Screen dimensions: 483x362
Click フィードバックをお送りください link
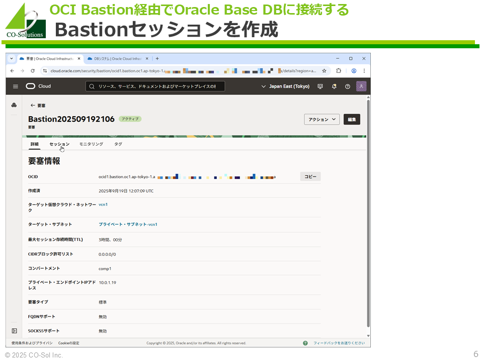tap(339, 343)
